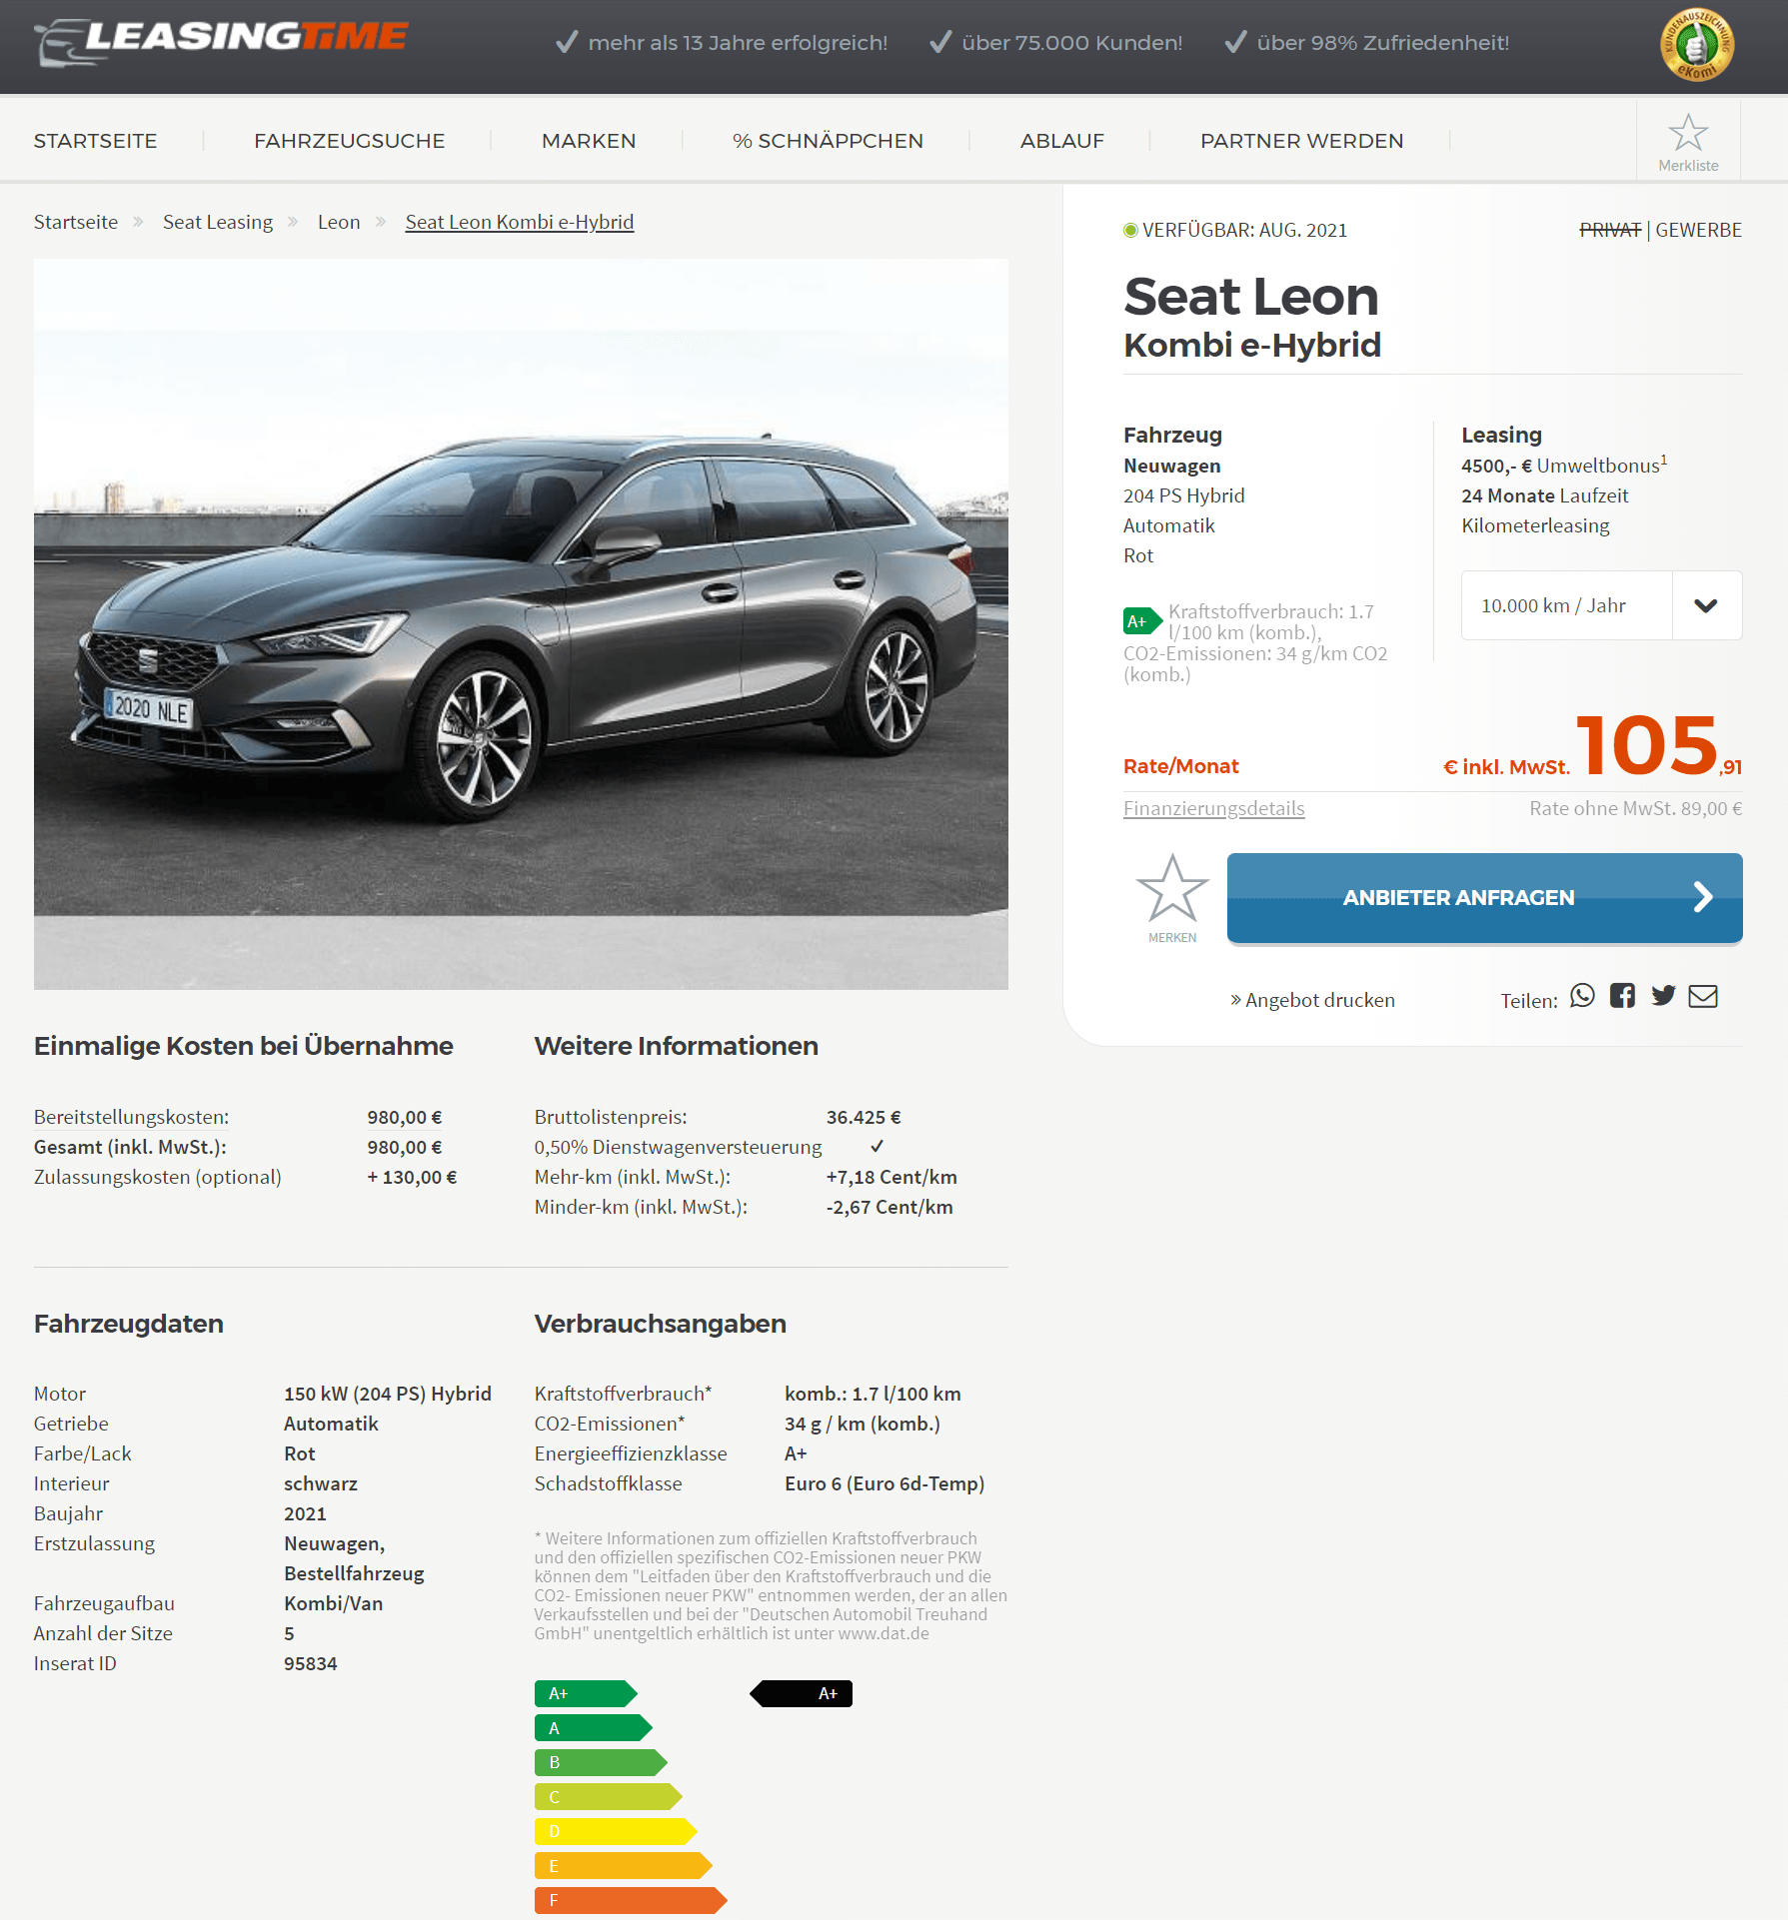
Task: Open the eKomi customer award badge
Action: (1696, 45)
